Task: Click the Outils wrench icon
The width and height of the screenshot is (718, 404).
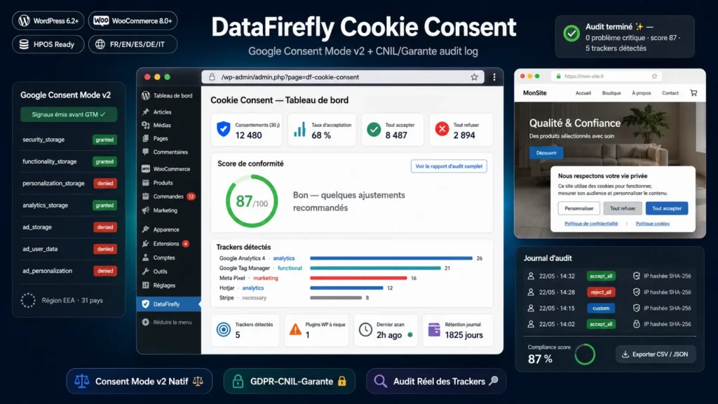Action: [146, 271]
